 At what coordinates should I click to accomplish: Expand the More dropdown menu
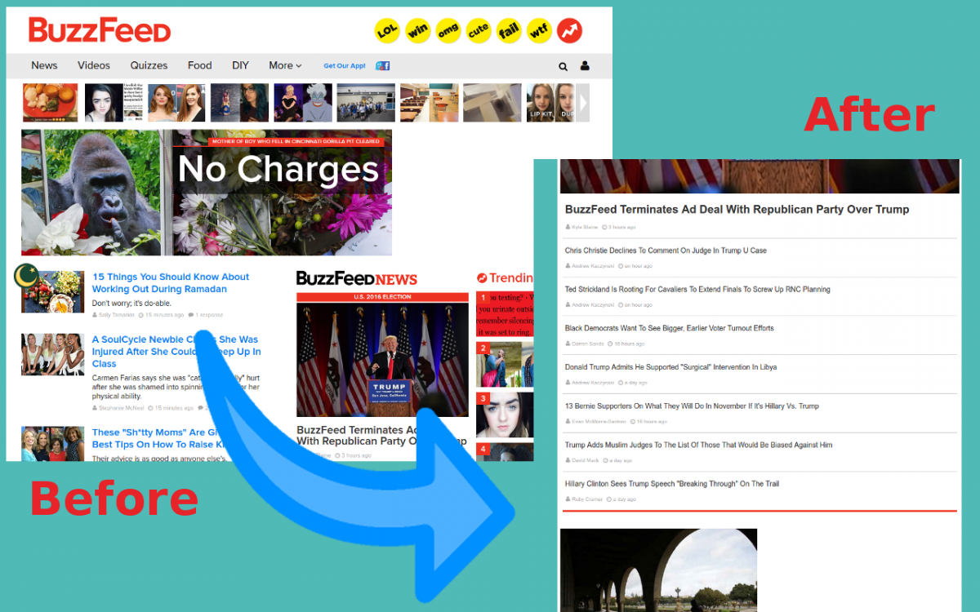click(285, 65)
